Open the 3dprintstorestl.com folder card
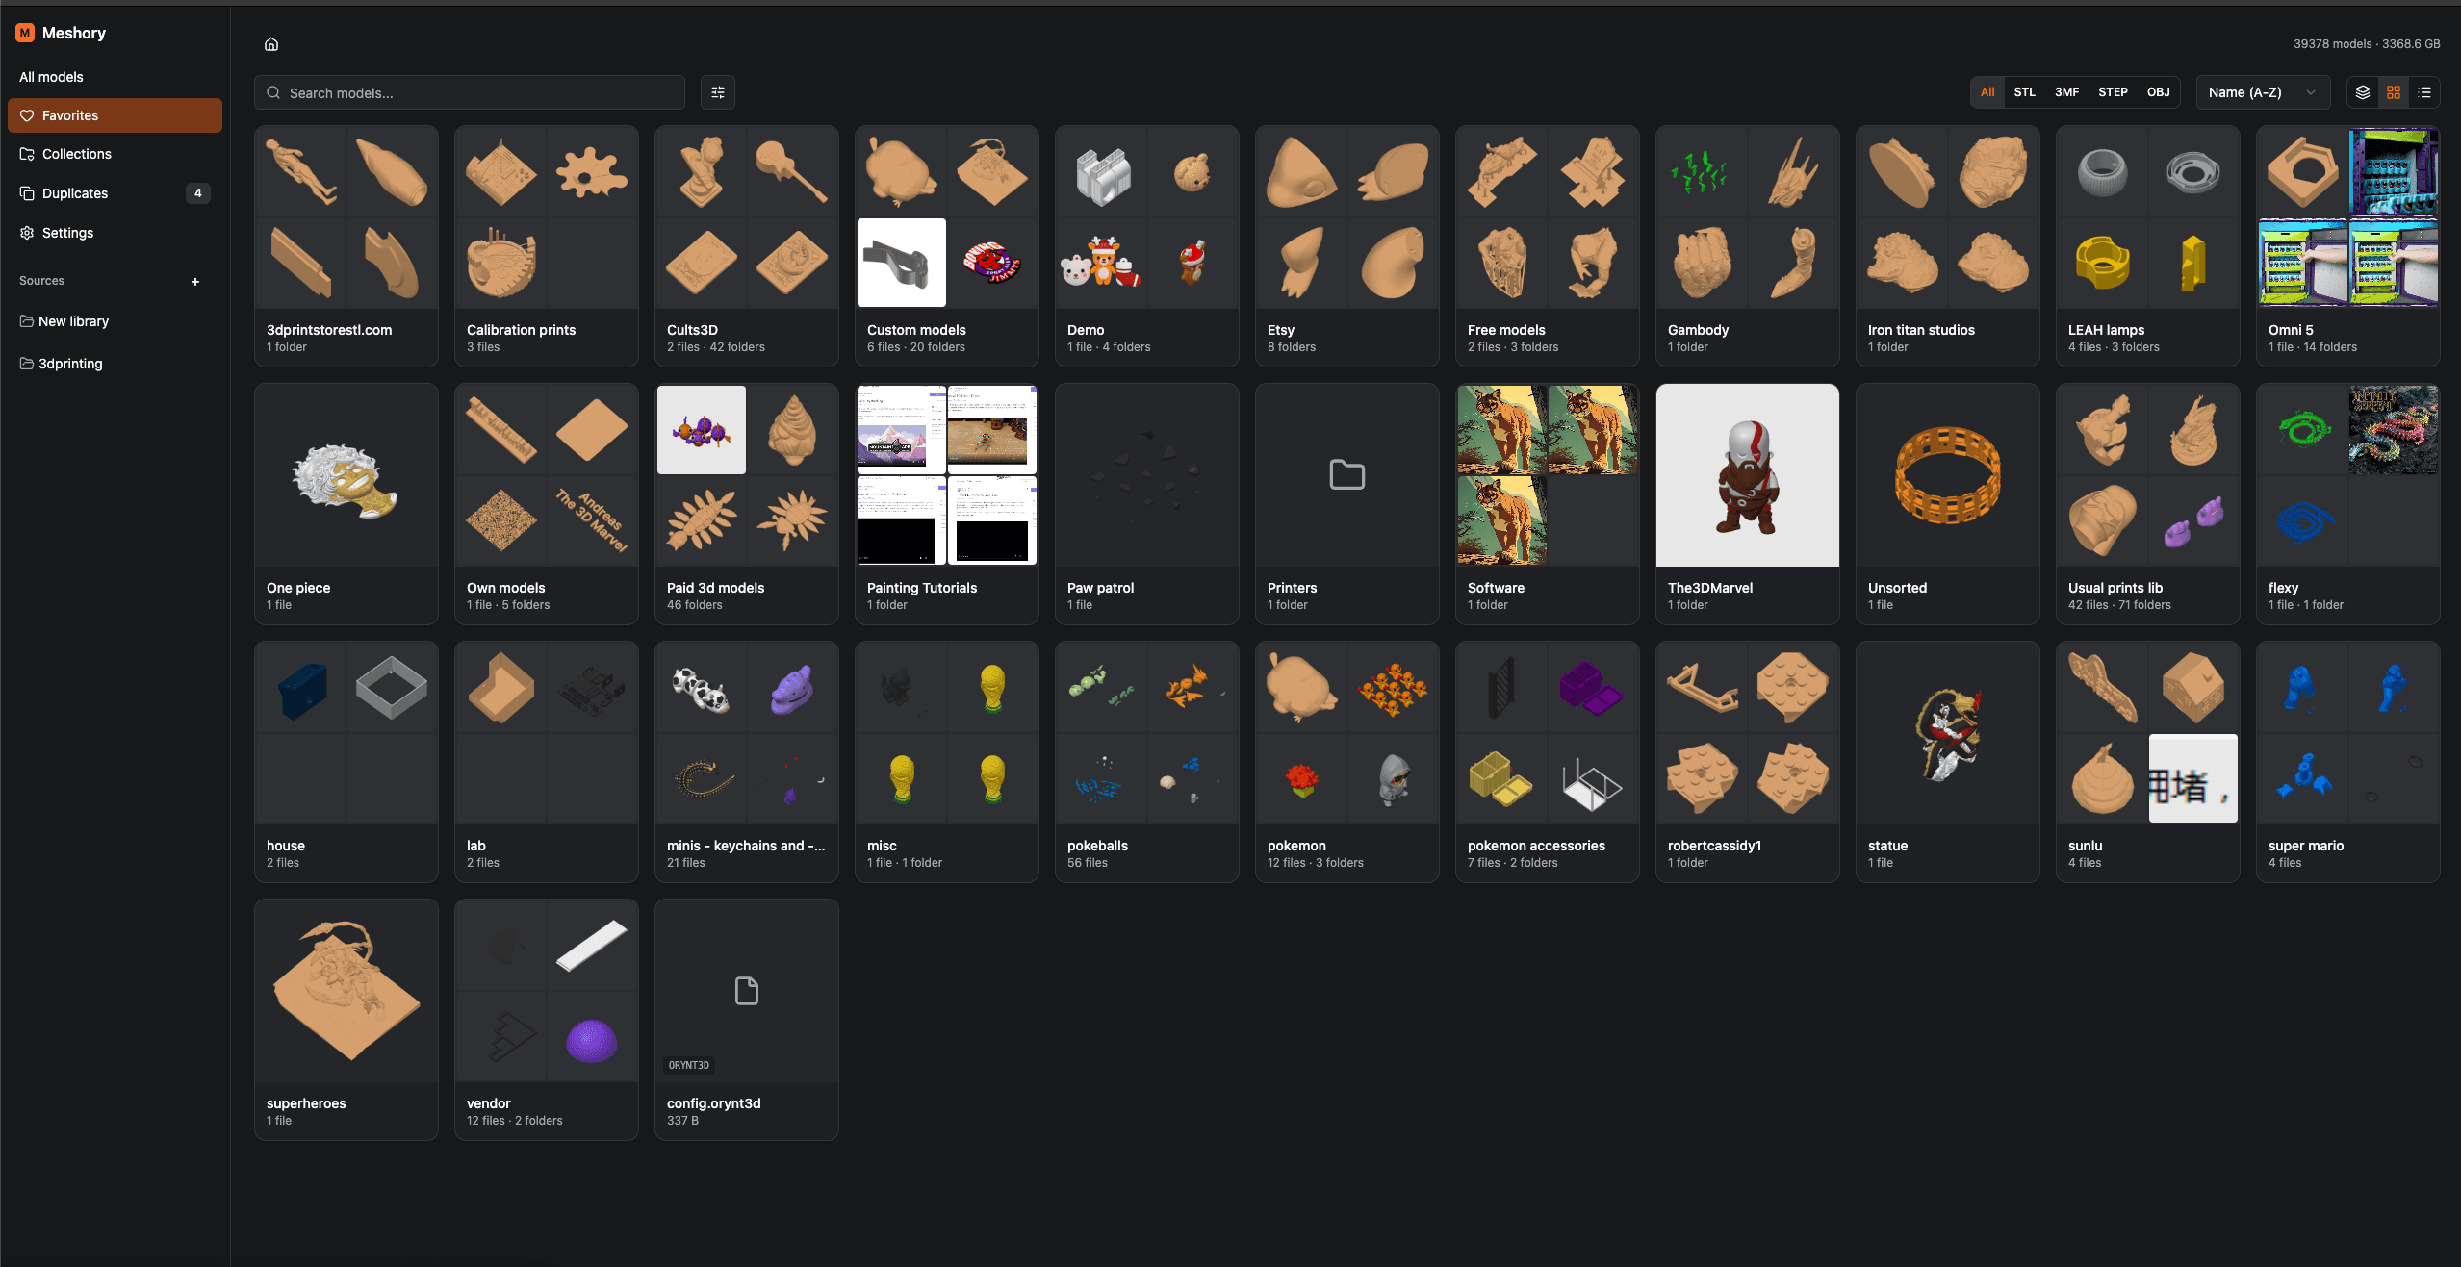Screen dimensions: 2461x1267 point(346,246)
